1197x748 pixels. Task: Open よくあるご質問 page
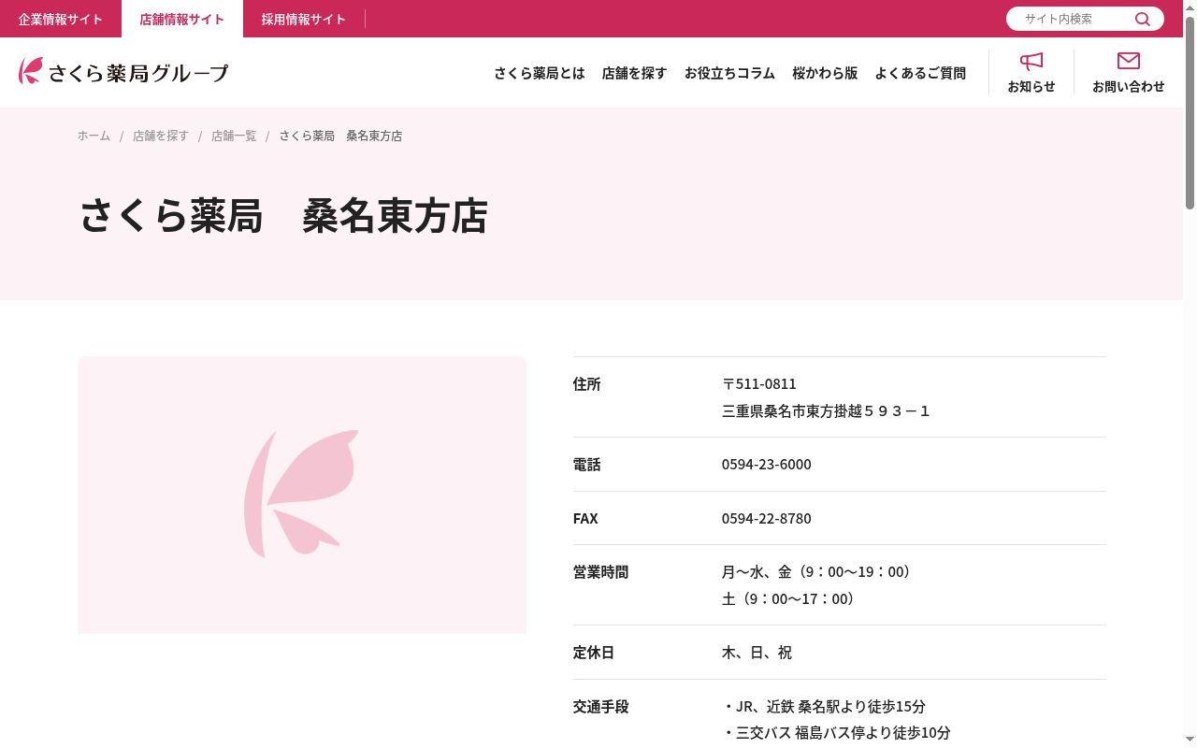point(920,73)
